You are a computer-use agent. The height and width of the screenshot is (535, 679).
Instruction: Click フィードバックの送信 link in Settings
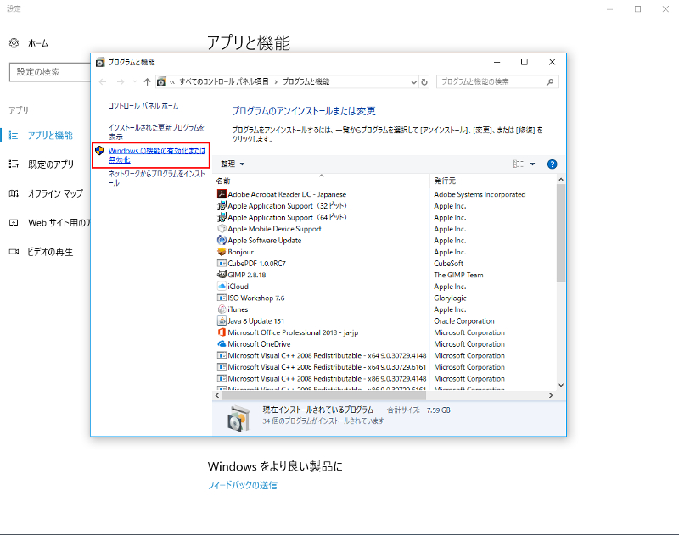242,485
